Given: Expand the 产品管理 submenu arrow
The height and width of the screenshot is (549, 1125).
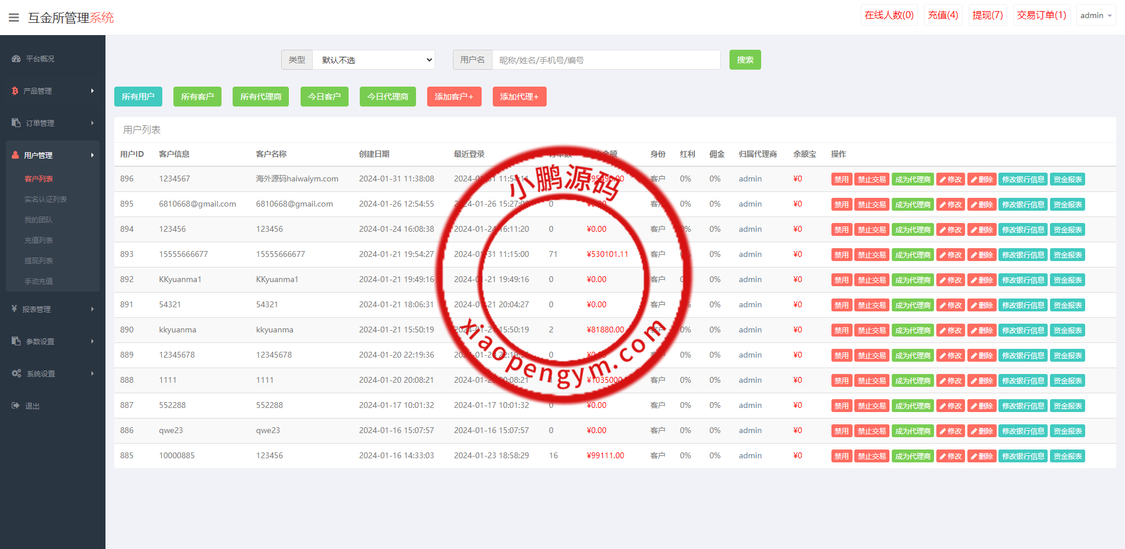Looking at the screenshot, I should [93, 91].
